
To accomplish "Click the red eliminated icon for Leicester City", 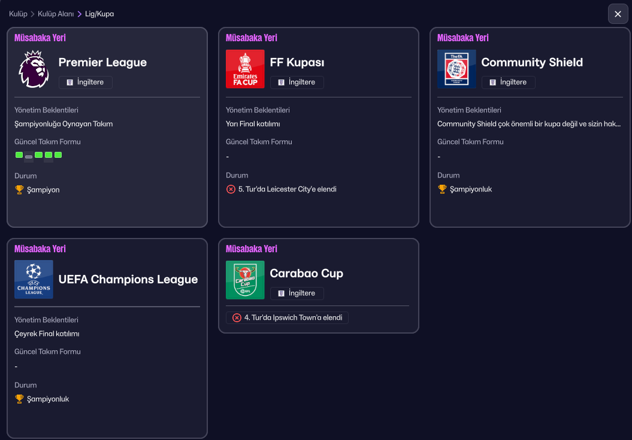I will coord(231,189).
